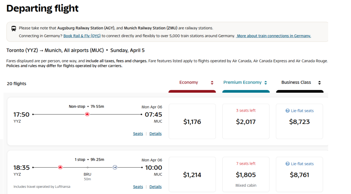This screenshot has height=194, width=351.
Task: Sort by Business Class using arrows
Action: pos(319,83)
